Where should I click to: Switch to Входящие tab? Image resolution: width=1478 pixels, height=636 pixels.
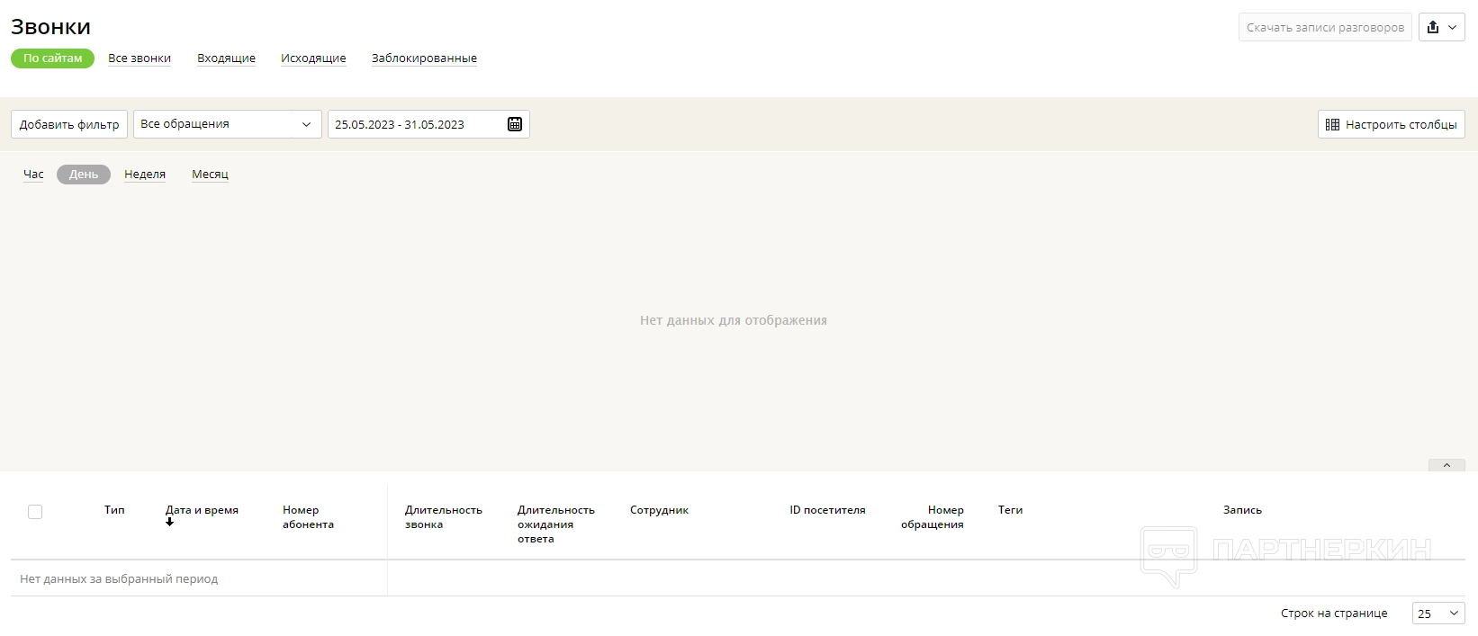click(x=226, y=58)
